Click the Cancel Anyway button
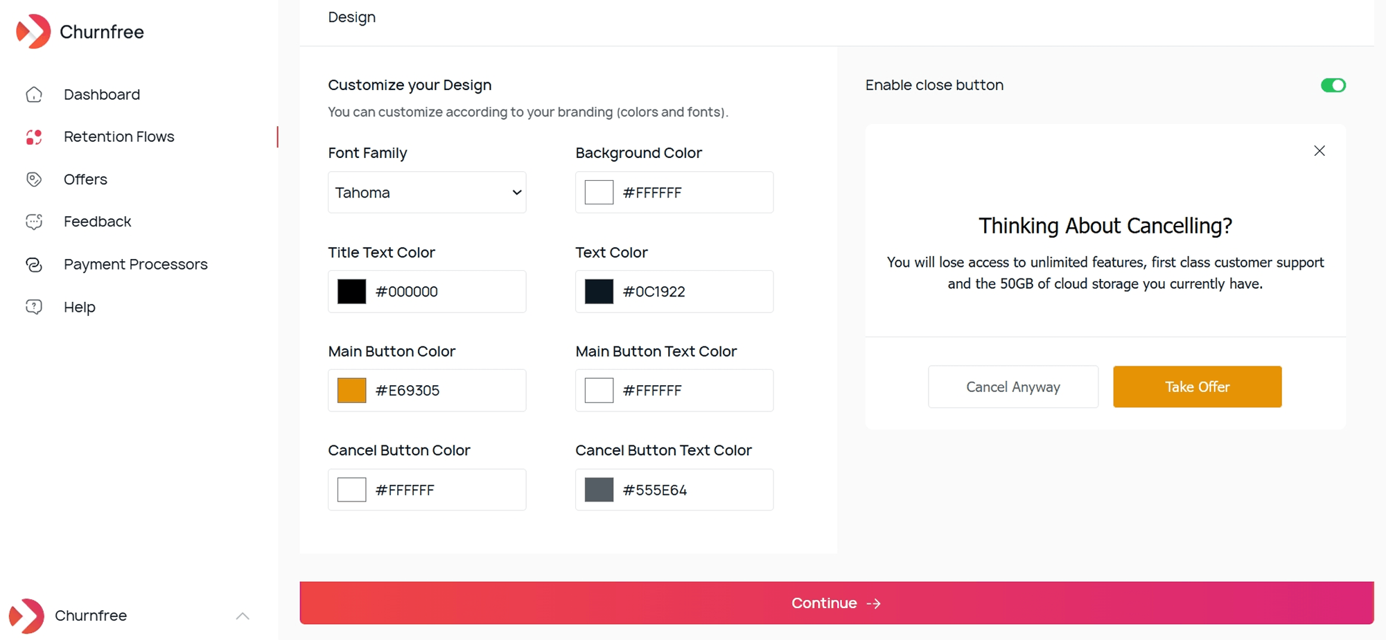 point(1012,386)
